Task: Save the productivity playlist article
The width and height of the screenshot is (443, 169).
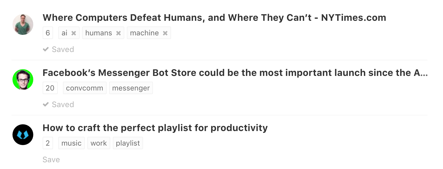Action: (x=51, y=160)
